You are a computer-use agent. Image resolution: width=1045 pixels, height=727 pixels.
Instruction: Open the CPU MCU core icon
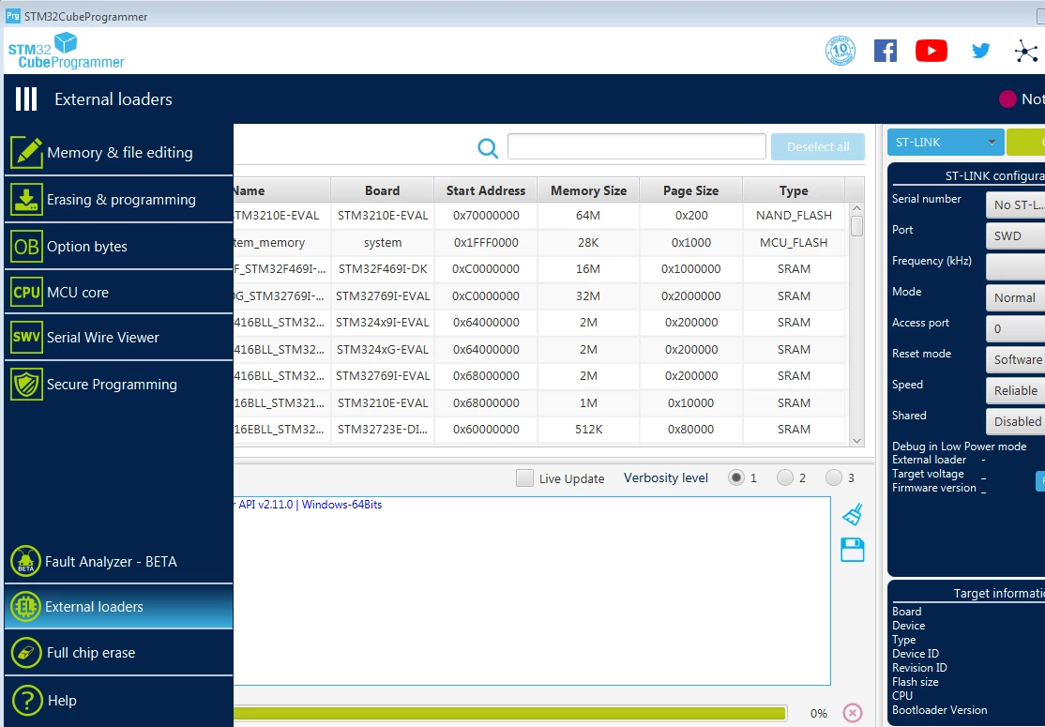tap(26, 292)
